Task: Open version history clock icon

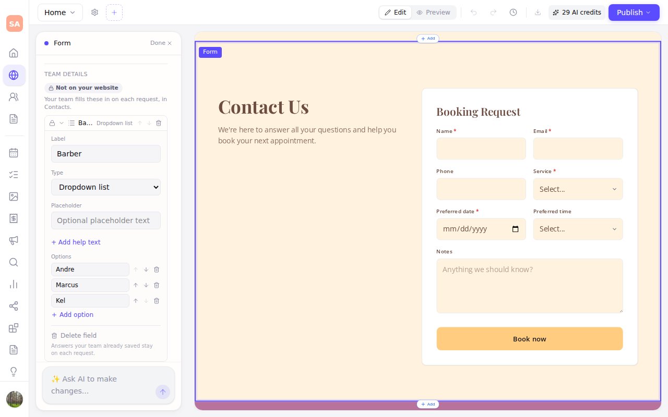Action: pyautogui.click(x=513, y=13)
